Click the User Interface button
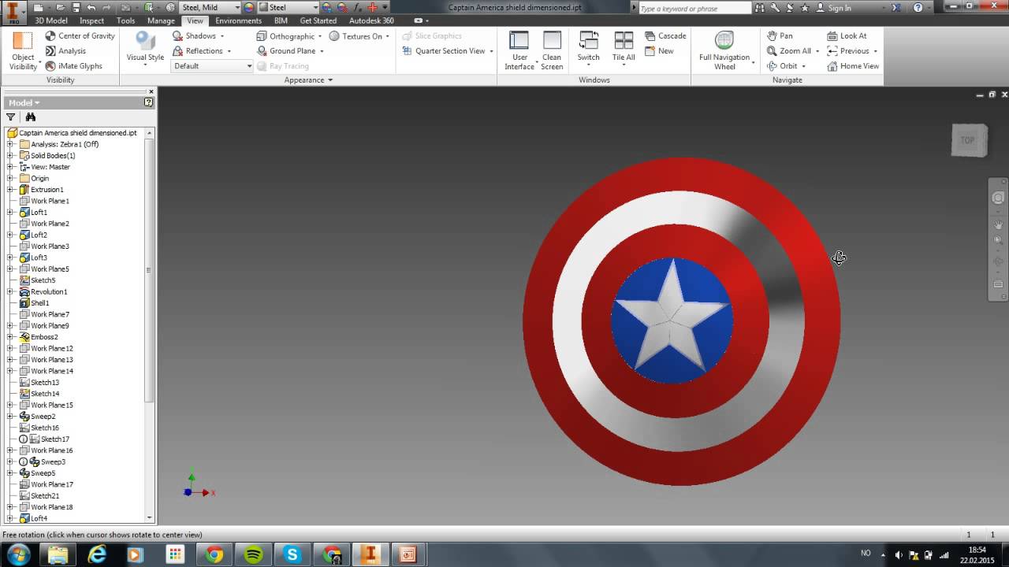Viewport: 1009px width, 567px height. 519,51
